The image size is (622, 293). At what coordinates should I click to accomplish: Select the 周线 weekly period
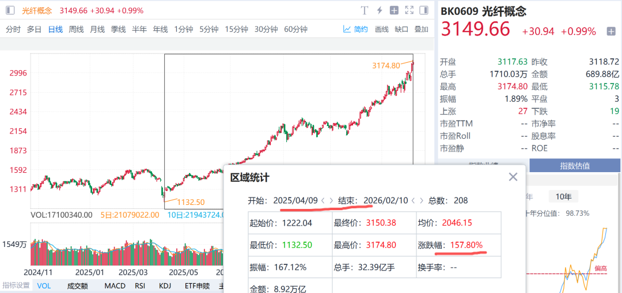pos(76,29)
